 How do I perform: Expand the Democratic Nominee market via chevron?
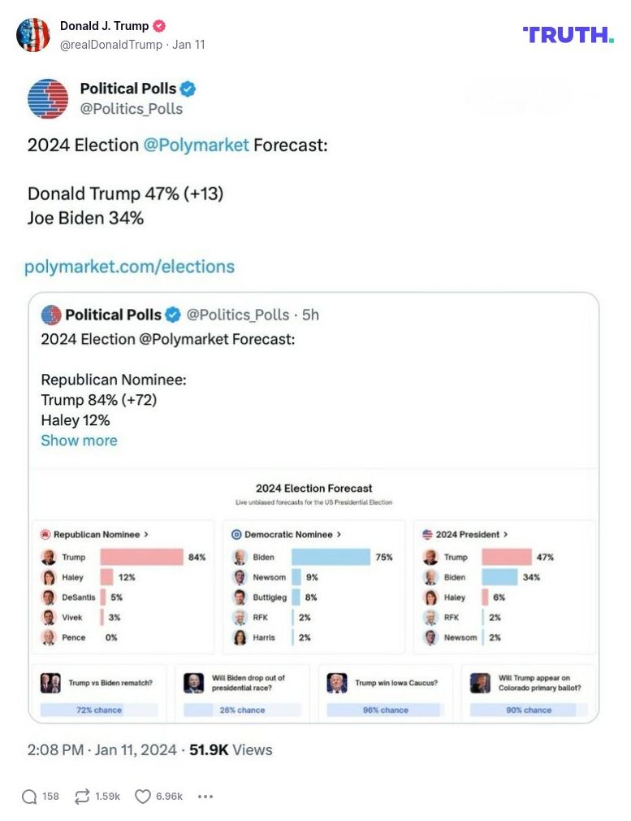point(339,534)
